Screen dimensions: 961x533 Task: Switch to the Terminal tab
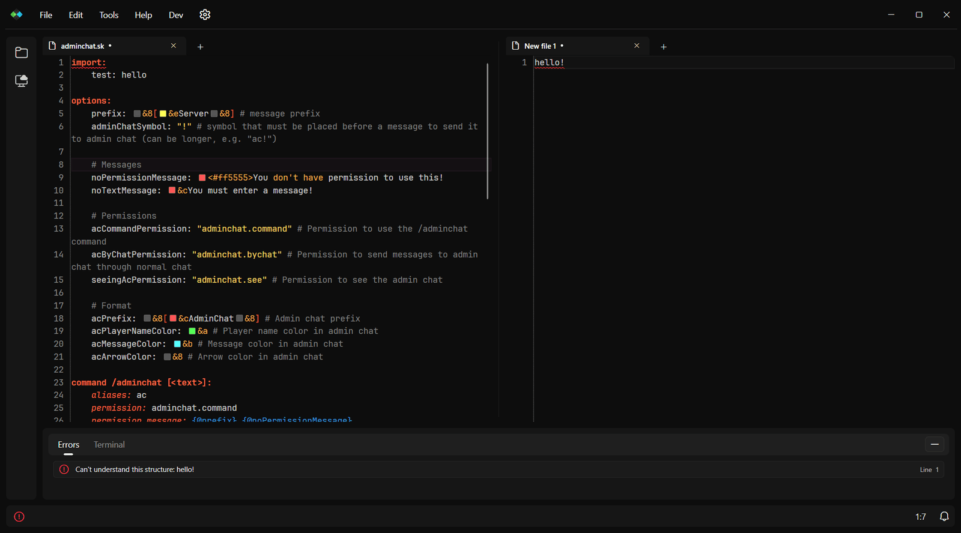[x=109, y=445]
